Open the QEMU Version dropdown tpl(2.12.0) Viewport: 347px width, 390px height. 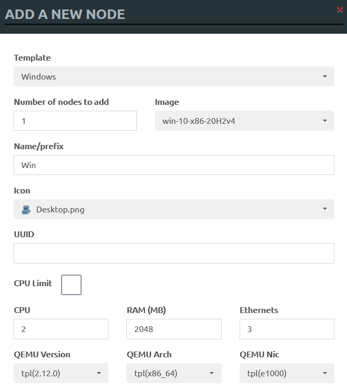[x=61, y=373]
